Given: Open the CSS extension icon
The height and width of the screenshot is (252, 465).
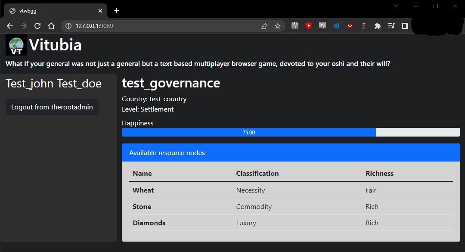Looking at the screenshot, I should (x=322, y=26).
